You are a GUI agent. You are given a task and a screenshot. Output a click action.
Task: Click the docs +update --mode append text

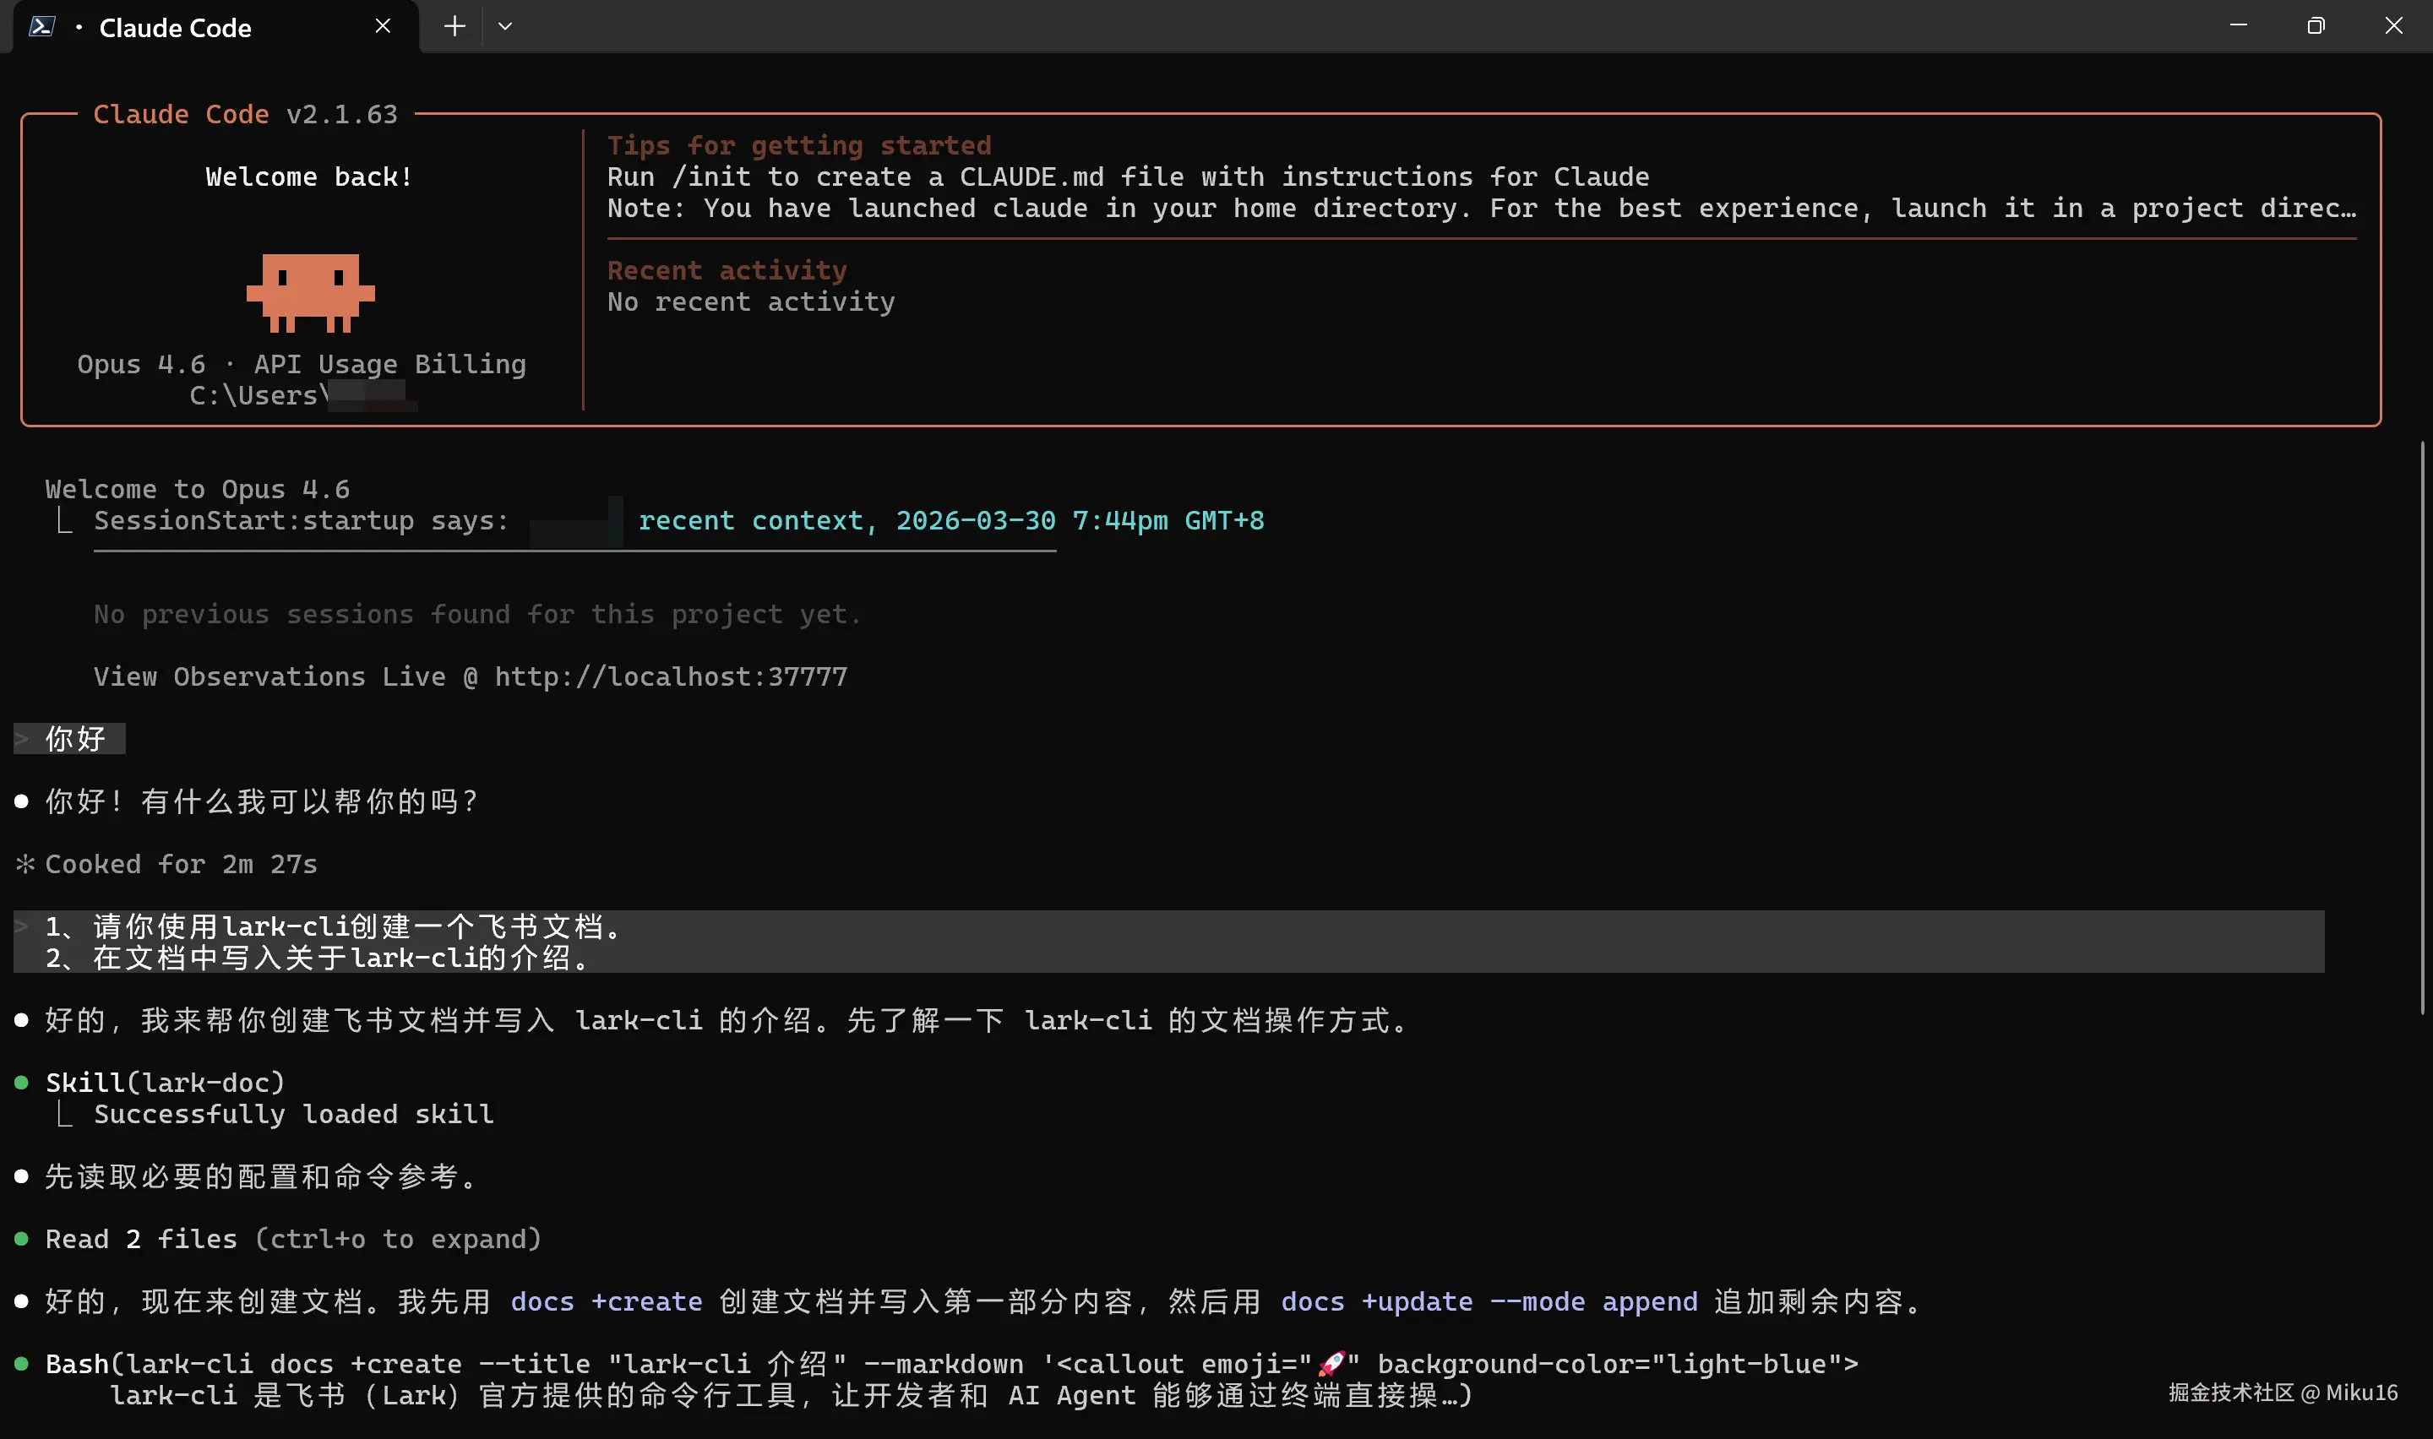coord(1489,1301)
